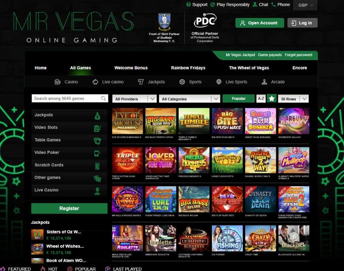Click the Sports football icon
Screen dimensions: 344x271
point(182,82)
